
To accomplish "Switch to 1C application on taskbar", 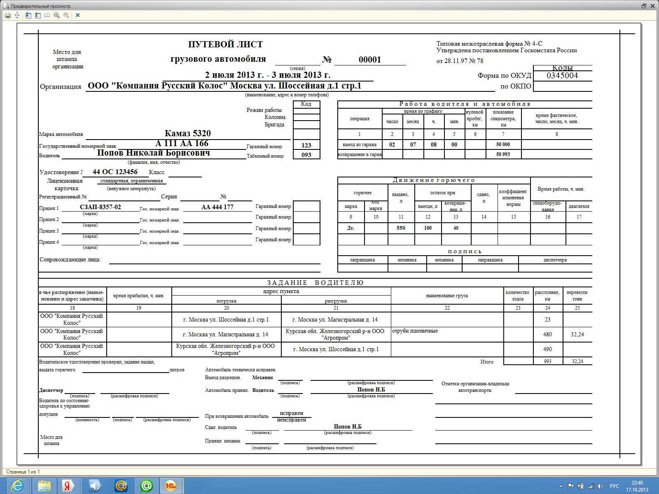I will point(171,486).
